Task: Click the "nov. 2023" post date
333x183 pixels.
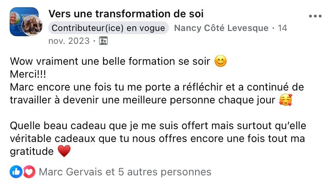Action: click(70, 41)
